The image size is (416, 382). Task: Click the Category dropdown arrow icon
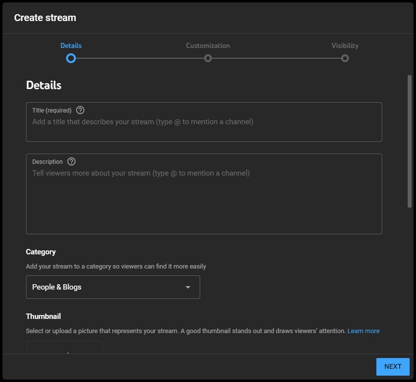coord(188,287)
